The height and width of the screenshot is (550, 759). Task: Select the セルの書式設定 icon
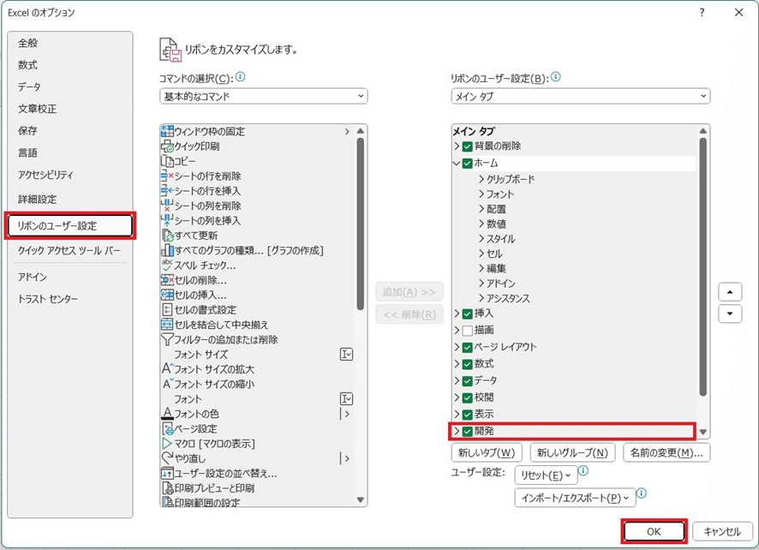[167, 310]
